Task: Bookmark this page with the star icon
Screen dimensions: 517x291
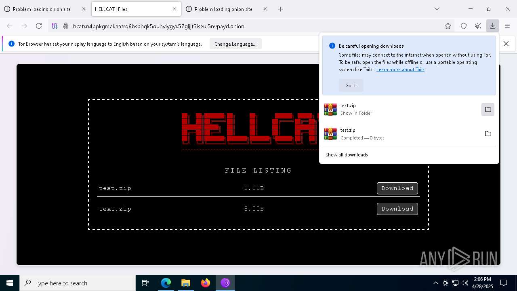Action: click(448, 26)
